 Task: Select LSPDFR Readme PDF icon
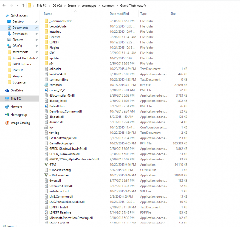pyautogui.click(x=46, y=212)
